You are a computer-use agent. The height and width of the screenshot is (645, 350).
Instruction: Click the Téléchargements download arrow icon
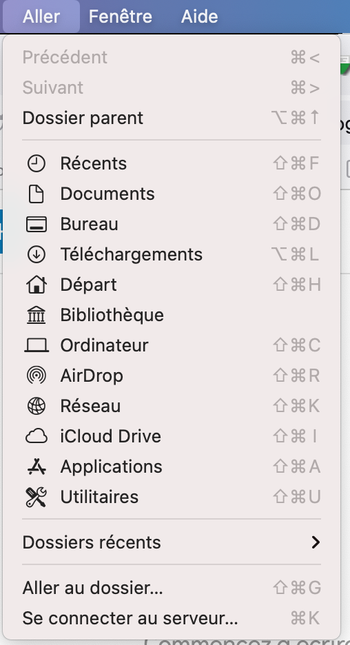(37, 255)
